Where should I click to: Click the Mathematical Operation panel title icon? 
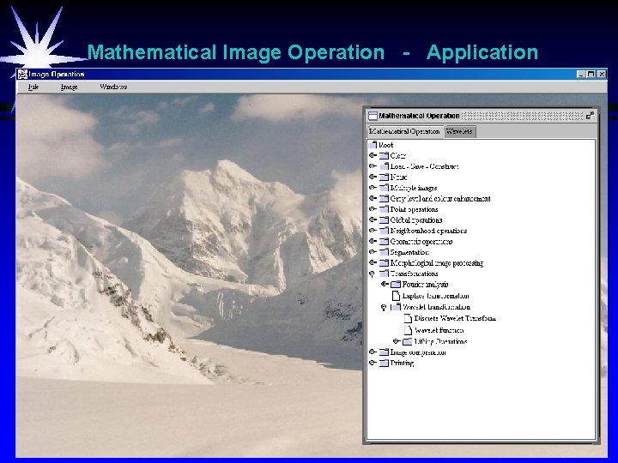[373, 116]
